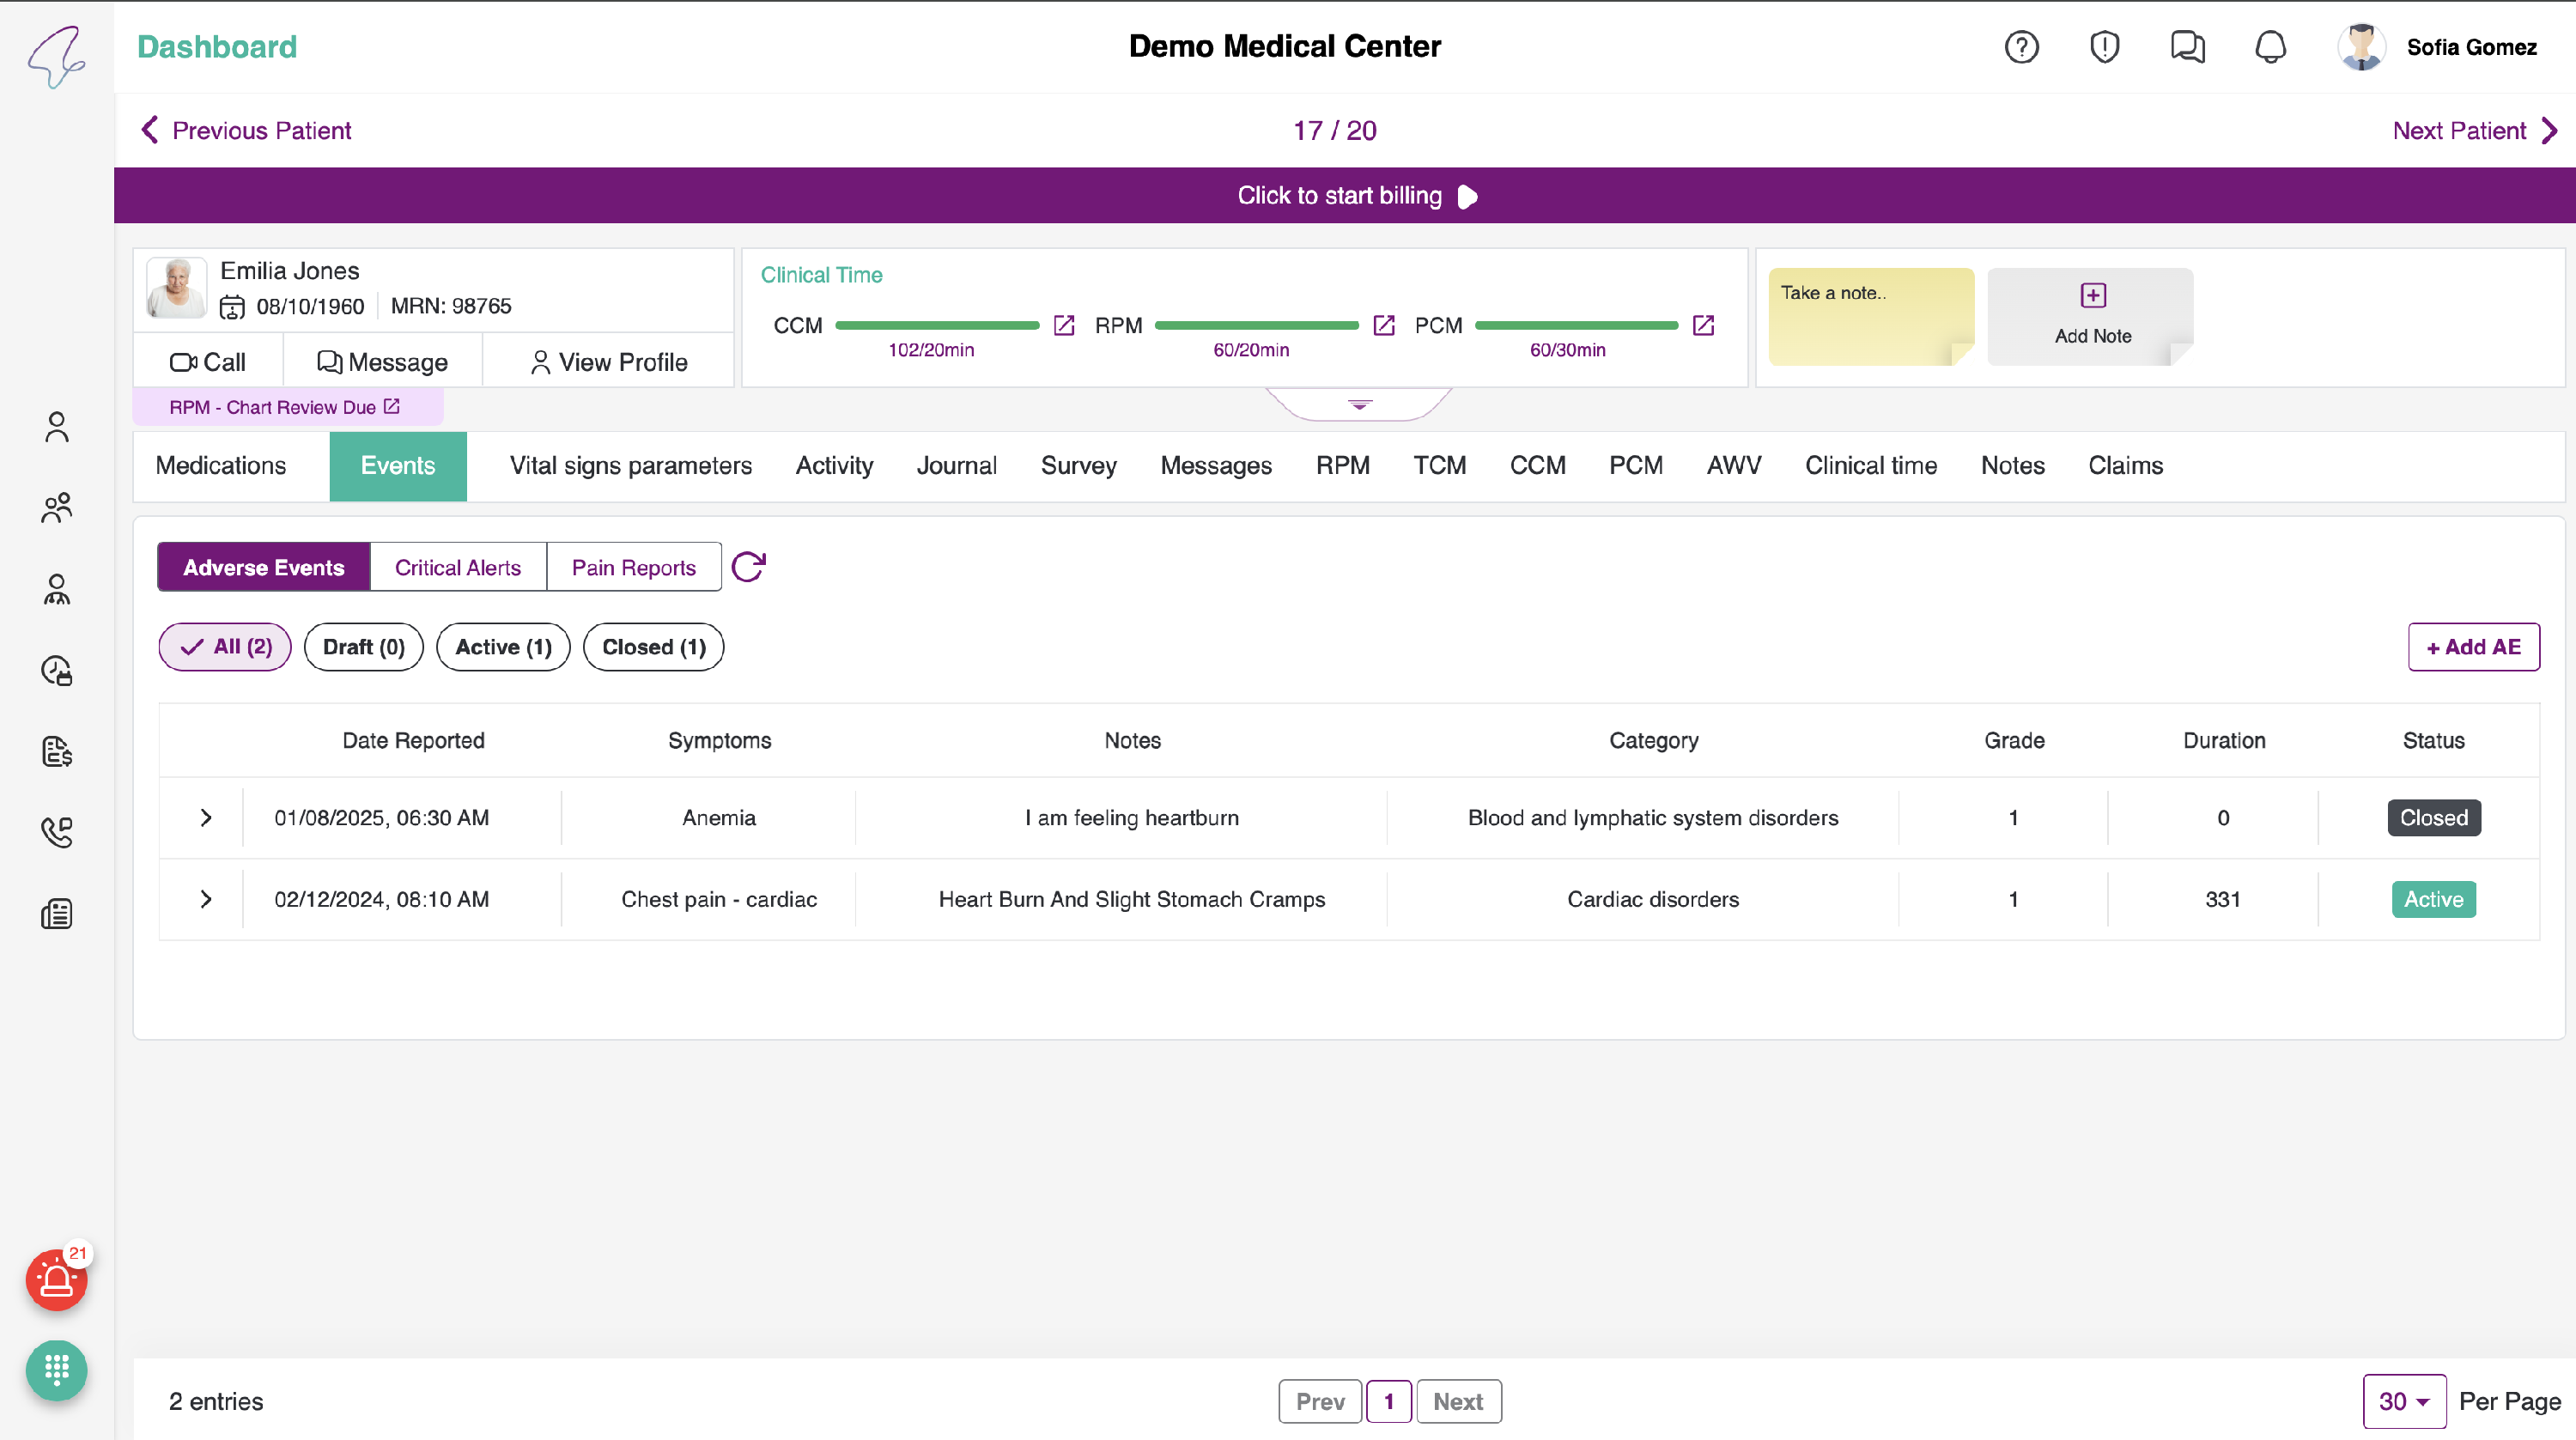The height and width of the screenshot is (1440, 2576).
Task: Open the billing icon in sidebar
Action: tap(57, 751)
